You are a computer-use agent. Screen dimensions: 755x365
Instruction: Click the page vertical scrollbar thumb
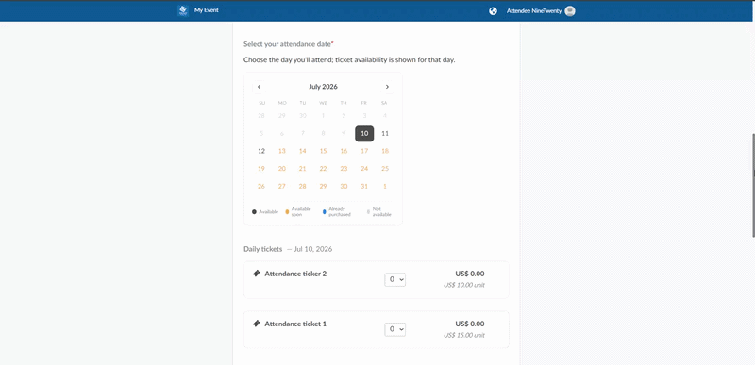point(753,185)
